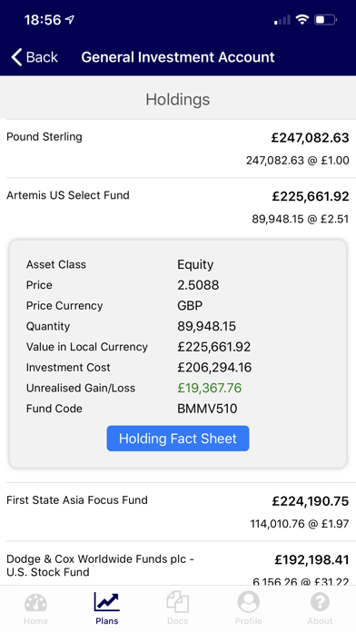The width and height of the screenshot is (356, 632).
Task: Open the About question mark icon
Action: (320, 602)
